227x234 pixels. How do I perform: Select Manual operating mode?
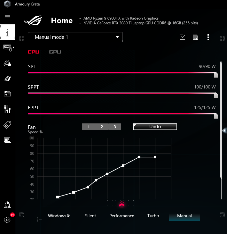[184, 216]
